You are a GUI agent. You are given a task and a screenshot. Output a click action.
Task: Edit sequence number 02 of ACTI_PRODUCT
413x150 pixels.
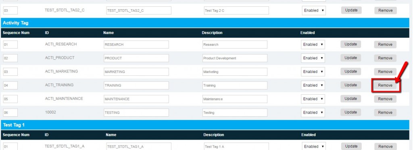(x=10, y=58)
